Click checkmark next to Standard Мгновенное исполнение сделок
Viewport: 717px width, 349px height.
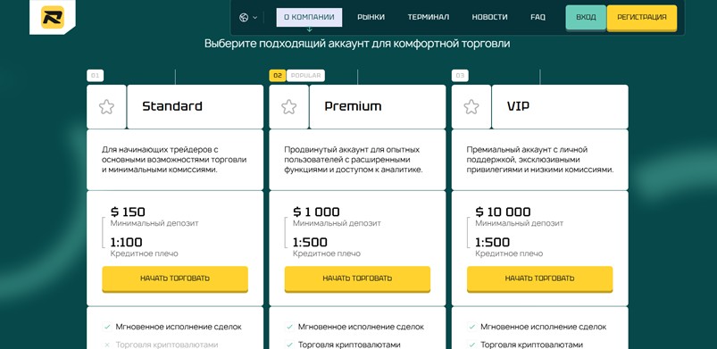point(107,327)
